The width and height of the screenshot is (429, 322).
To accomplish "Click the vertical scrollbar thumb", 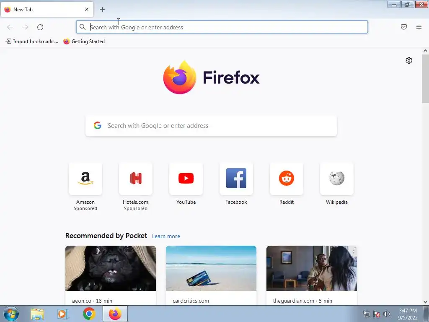I will (425, 78).
